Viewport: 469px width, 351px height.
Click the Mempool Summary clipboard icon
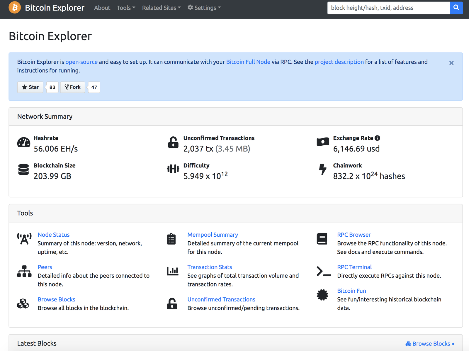click(171, 239)
